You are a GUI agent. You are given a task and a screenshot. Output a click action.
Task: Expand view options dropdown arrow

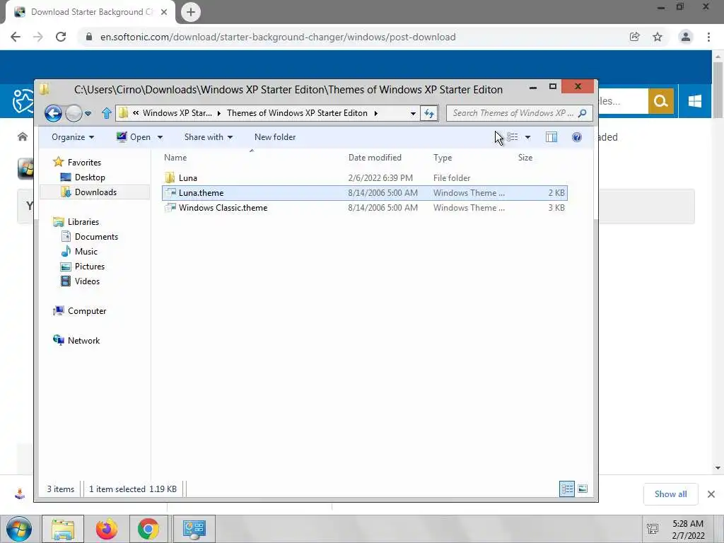point(527,137)
